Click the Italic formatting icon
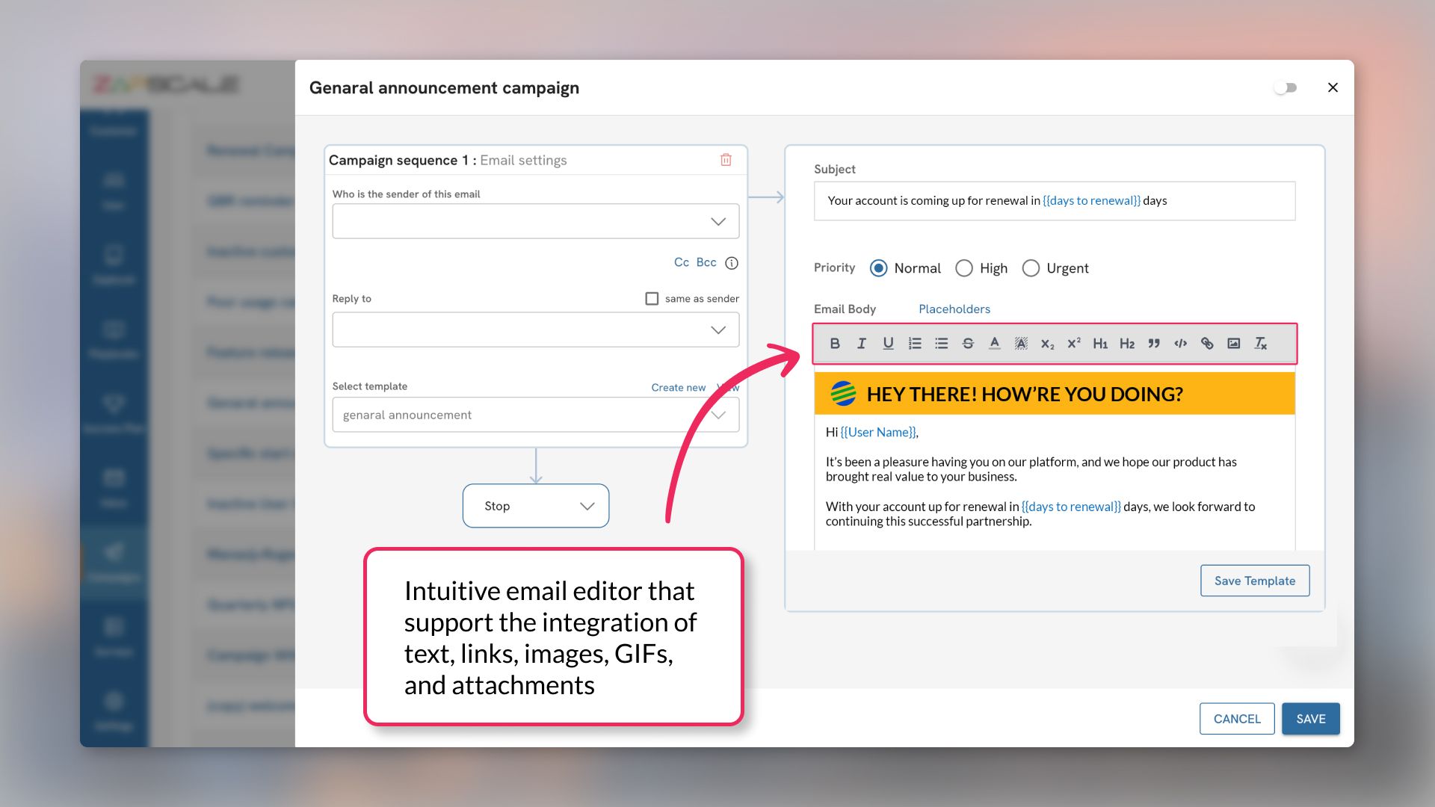The height and width of the screenshot is (807, 1435). 860,343
